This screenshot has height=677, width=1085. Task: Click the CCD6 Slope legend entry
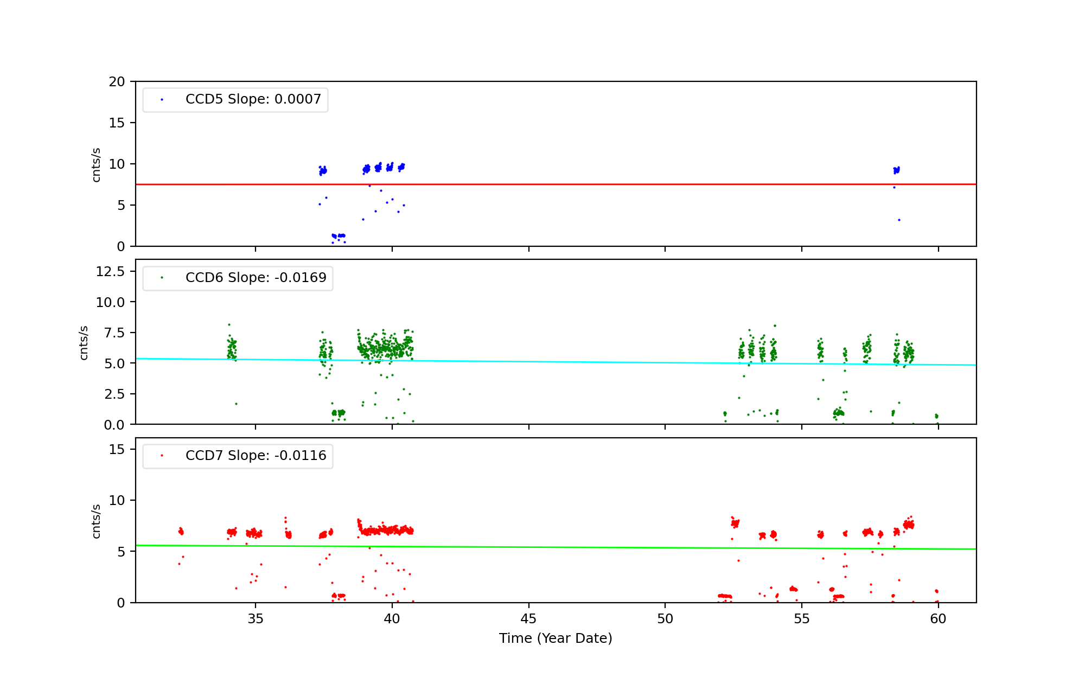pyautogui.click(x=256, y=278)
